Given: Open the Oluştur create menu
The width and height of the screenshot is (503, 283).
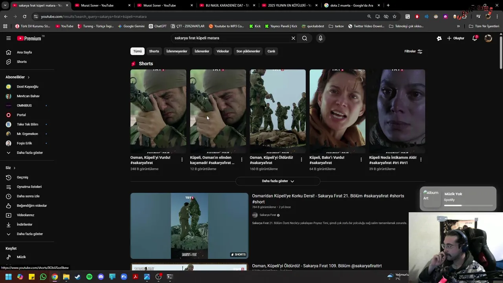Looking at the screenshot, I should coord(456,38).
